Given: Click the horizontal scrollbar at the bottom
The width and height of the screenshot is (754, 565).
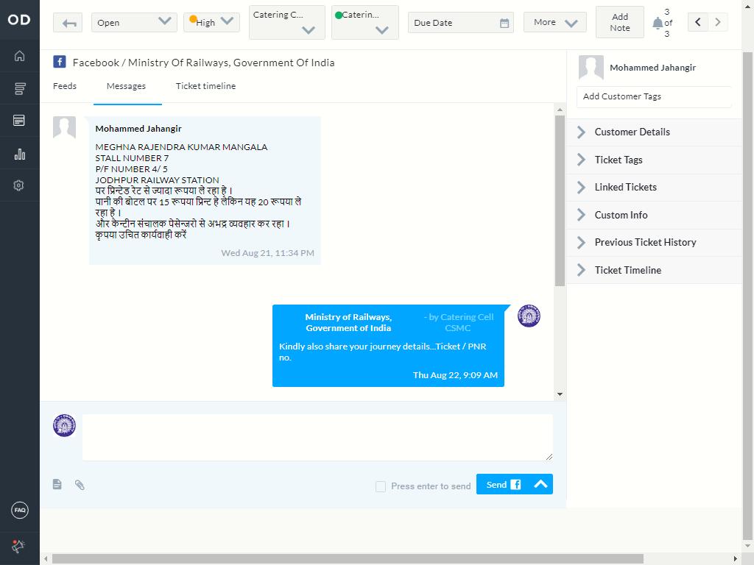Looking at the screenshot, I should pos(348,559).
